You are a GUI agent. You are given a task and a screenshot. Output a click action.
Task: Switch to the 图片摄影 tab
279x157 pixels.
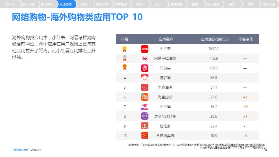[214, 4]
